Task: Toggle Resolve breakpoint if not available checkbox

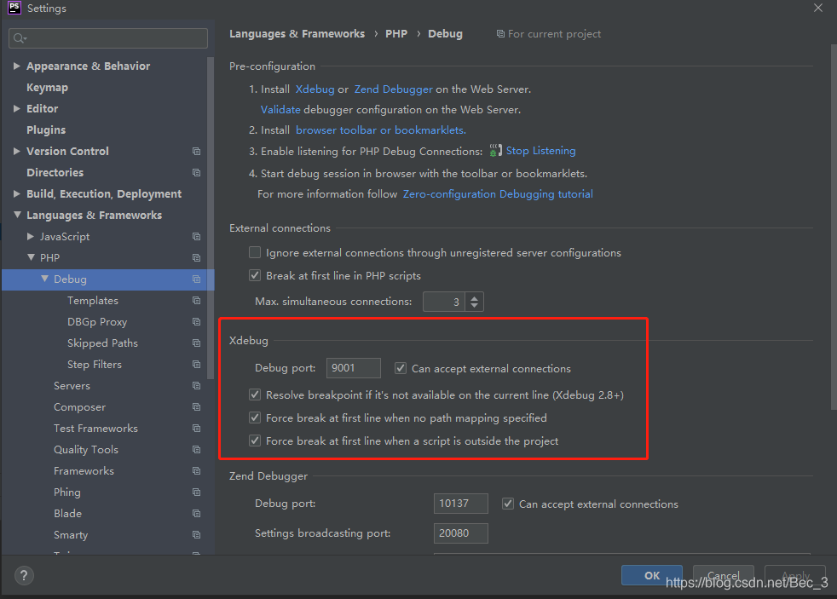Action: coord(255,395)
